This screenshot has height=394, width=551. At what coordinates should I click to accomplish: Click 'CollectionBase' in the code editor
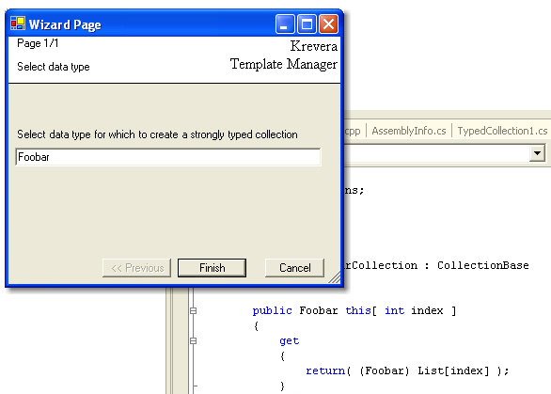(482, 265)
